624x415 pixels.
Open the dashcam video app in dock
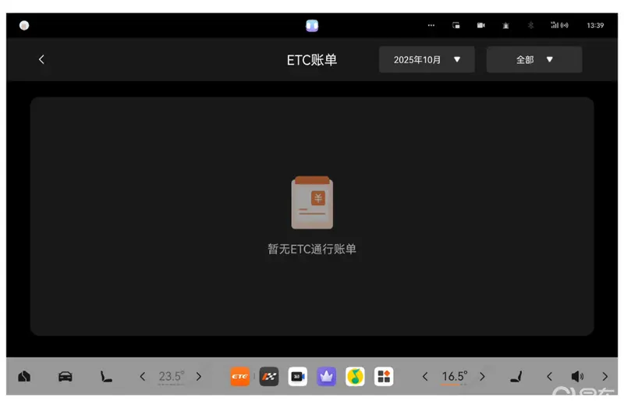click(298, 377)
